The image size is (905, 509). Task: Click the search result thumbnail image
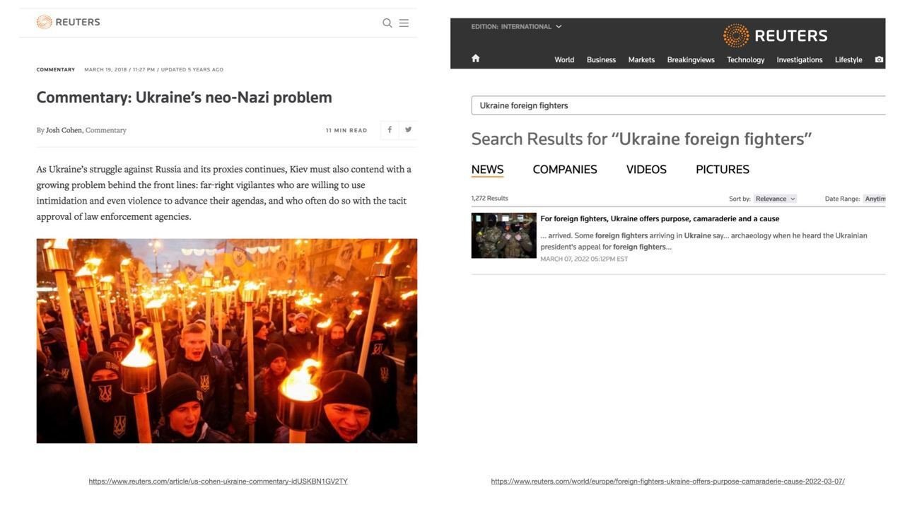pyautogui.click(x=503, y=235)
